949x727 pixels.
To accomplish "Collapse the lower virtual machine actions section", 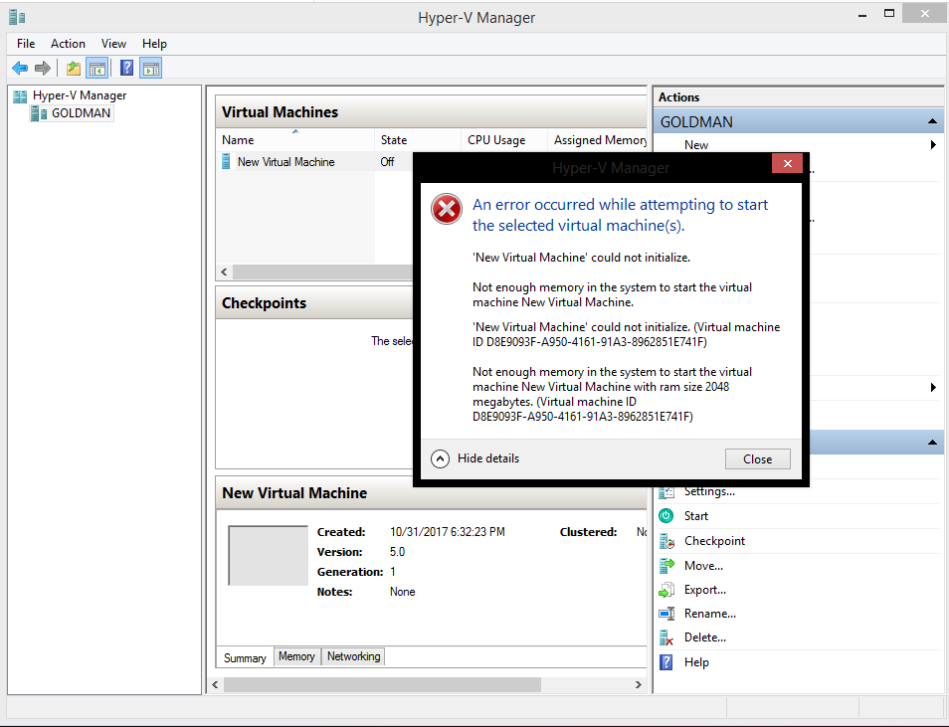I will (x=932, y=443).
